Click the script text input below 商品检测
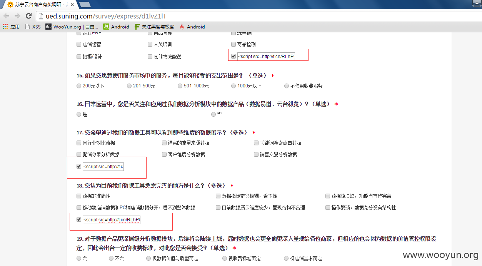This screenshot has height=266, width=482. pos(266,56)
